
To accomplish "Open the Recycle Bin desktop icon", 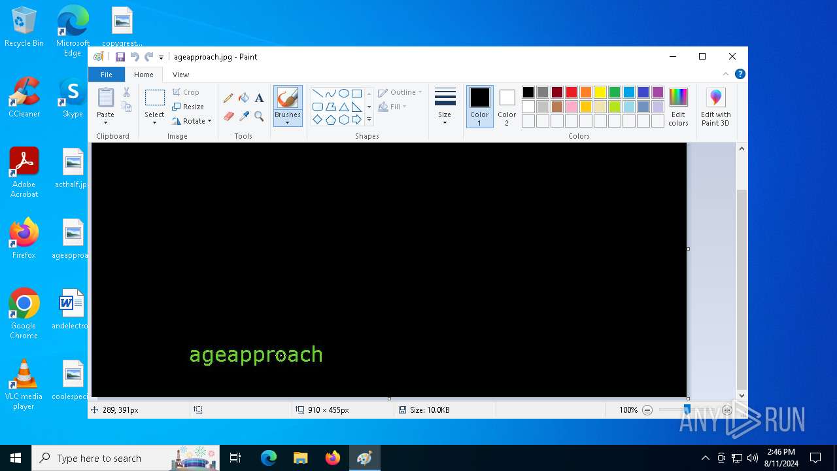I will coord(24,27).
